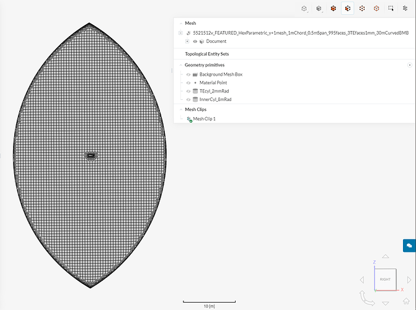The height and width of the screenshot is (310, 416).
Task: Reset view with the home icon
Action: [x=406, y=301]
